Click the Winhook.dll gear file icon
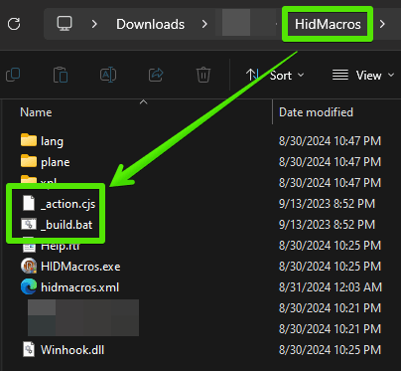The image size is (401, 371). pos(29,349)
